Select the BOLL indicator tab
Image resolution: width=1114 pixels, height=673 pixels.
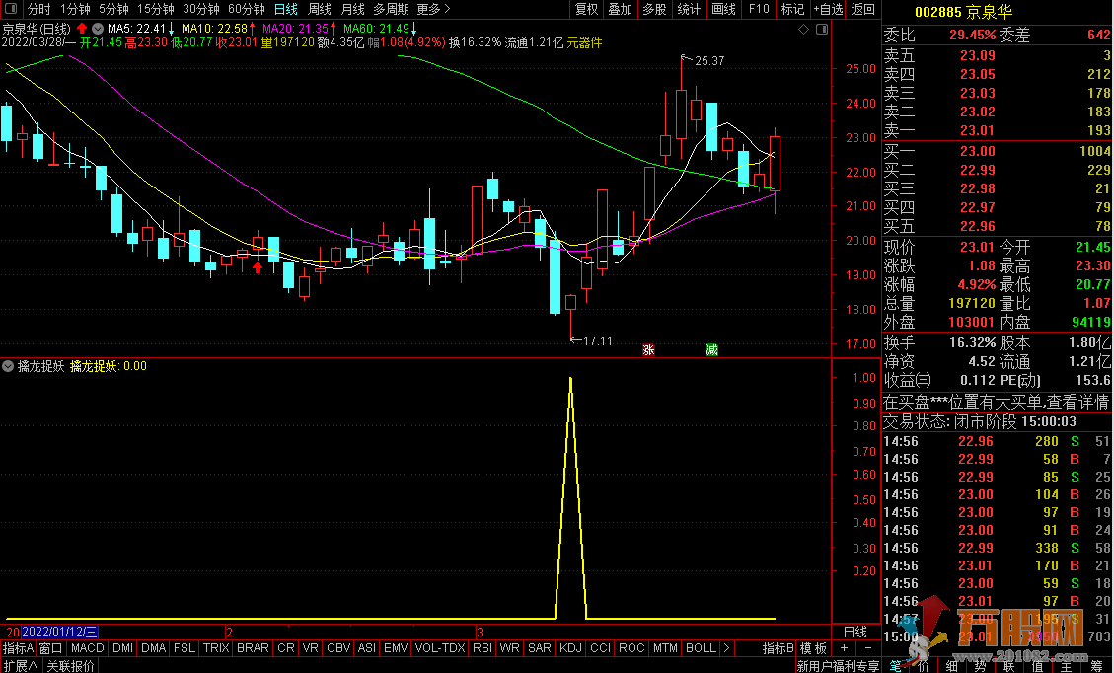tap(701, 648)
